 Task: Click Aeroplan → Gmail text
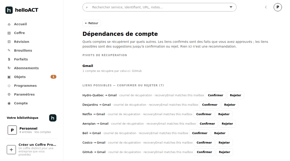coord(96,124)
